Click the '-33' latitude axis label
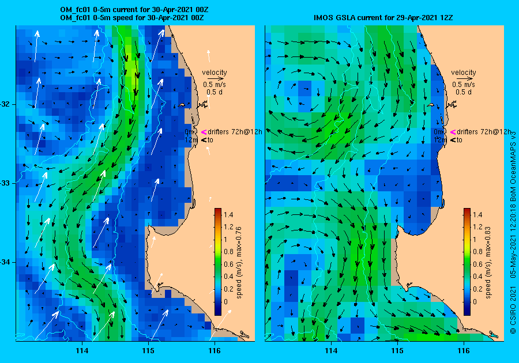Screen dimensions: 519x363 pos(5,183)
